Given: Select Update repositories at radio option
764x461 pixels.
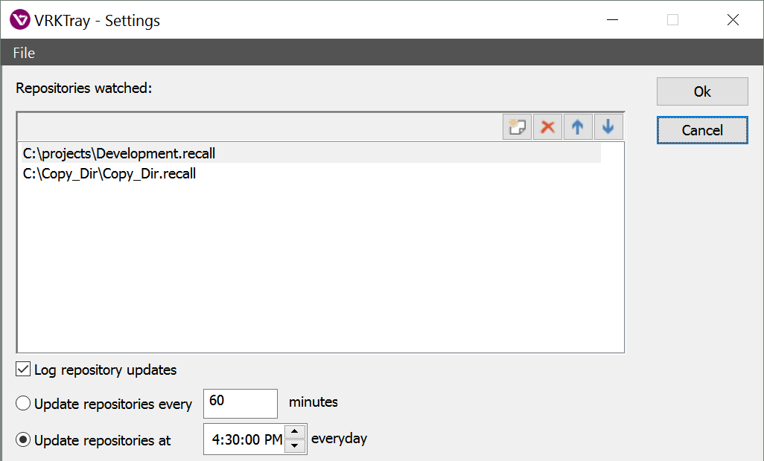Looking at the screenshot, I should (23, 440).
